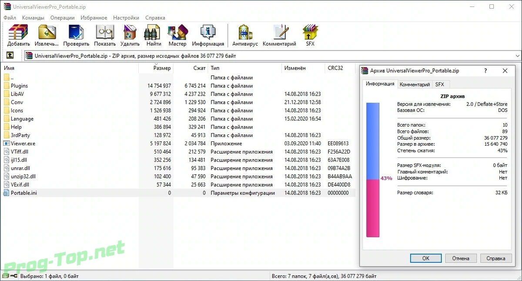Expand the archive path dropdown arrow
Viewport: 522px width, 281px height.
(517, 56)
